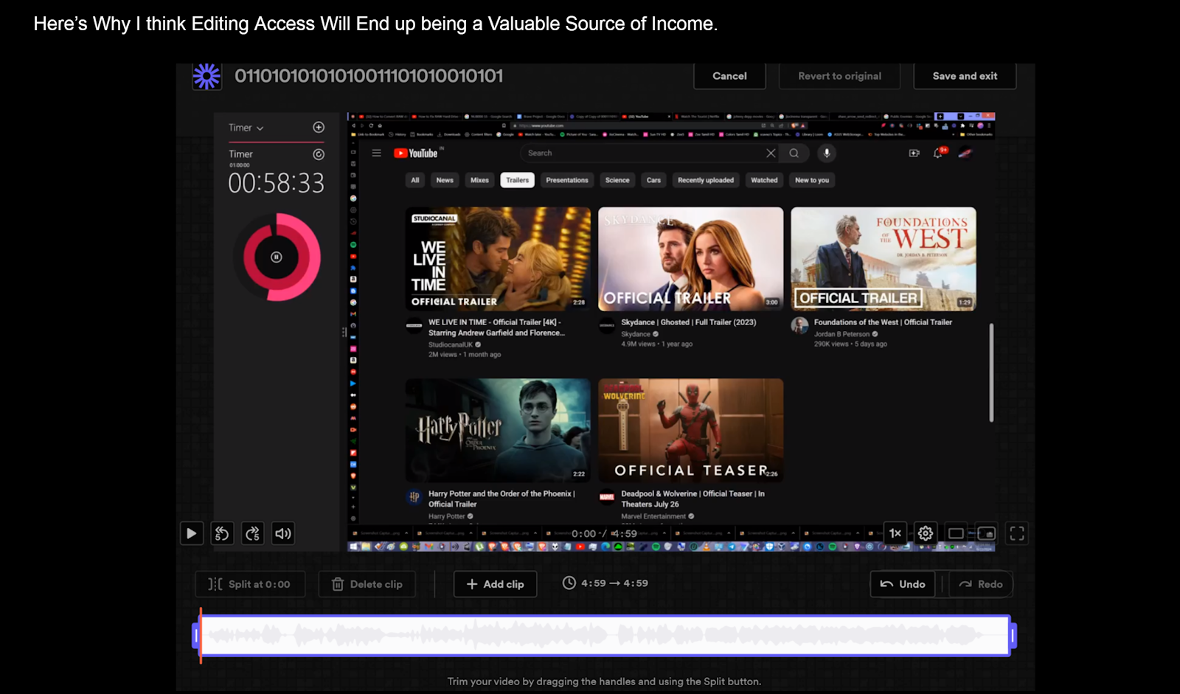
Task: Click the YouTube create video icon
Action: coord(914,153)
